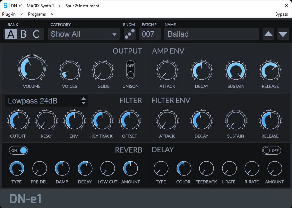Viewport: 292px width, 208px height.
Task: Click the Reverb Pre-Del knob
Action: pyautogui.click(x=40, y=169)
